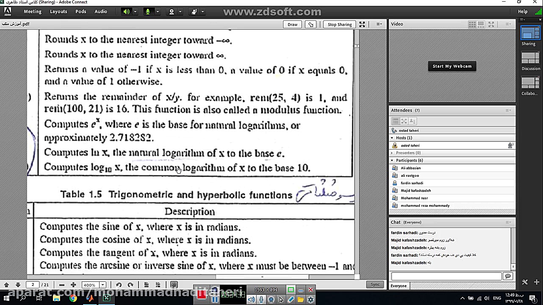
Task: Open the Video pod options menu
Action: tap(508, 24)
